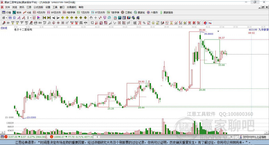Open the 文件 menu

coord(8,7)
